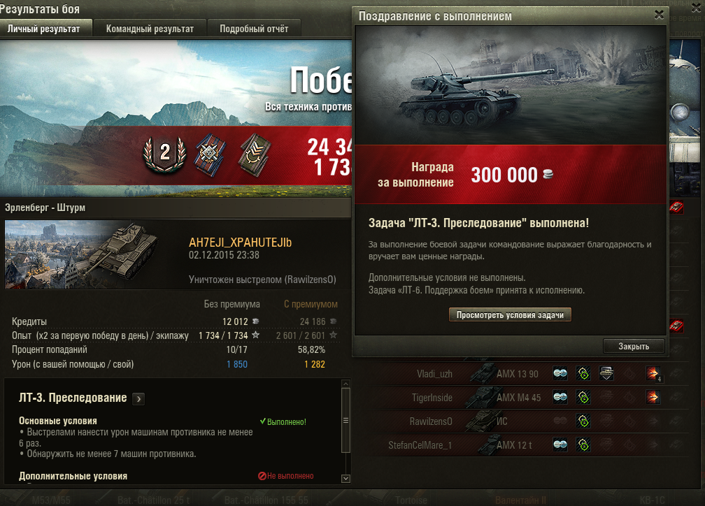Screen dimensions: 705x506
Task: Open the Подробный отчёт tab
Action: 254,29
